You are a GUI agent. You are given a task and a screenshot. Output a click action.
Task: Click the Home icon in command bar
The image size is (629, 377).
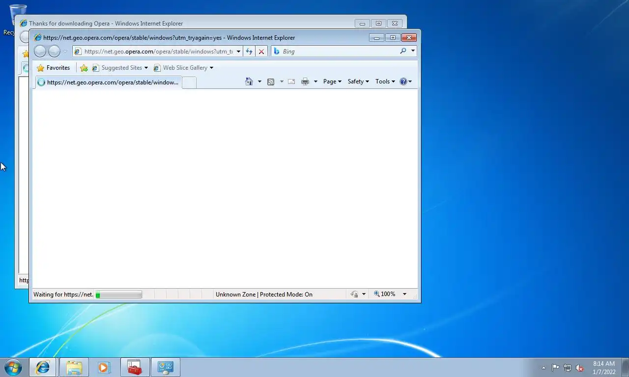(249, 81)
